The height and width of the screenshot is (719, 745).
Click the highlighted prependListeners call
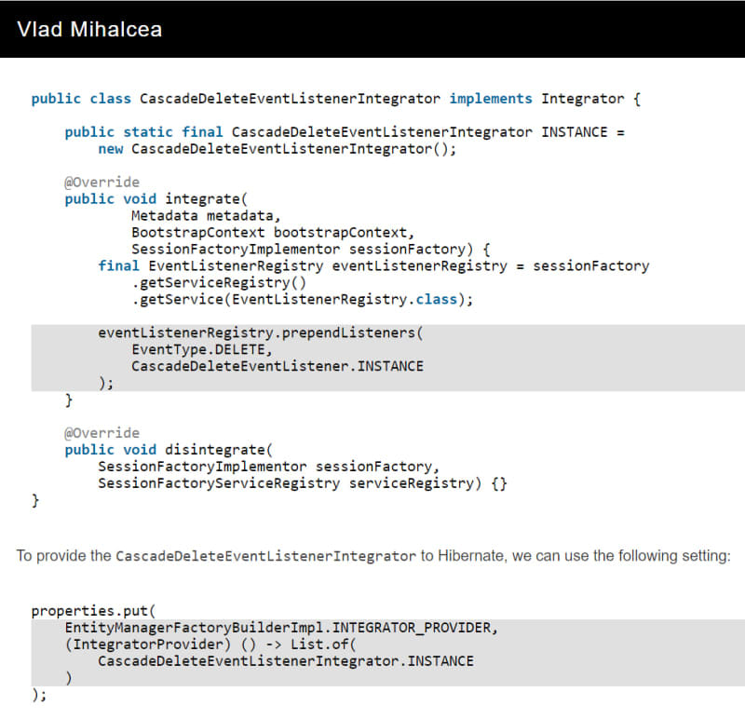tap(261, 332)
